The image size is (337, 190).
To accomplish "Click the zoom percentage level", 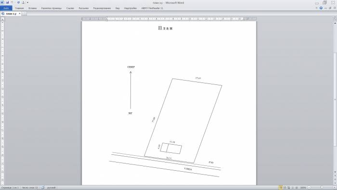I will tap(303, 188).
